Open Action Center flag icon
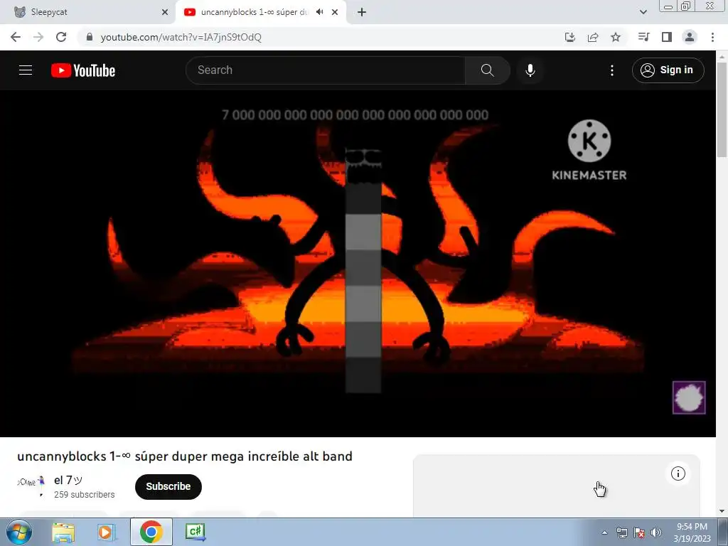This screenshot has width=728, height=546. 639,532
